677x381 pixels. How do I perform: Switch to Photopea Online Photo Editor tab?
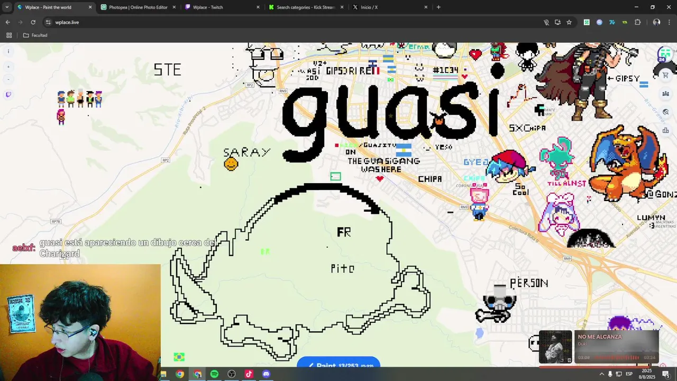[x=138, y=7]
